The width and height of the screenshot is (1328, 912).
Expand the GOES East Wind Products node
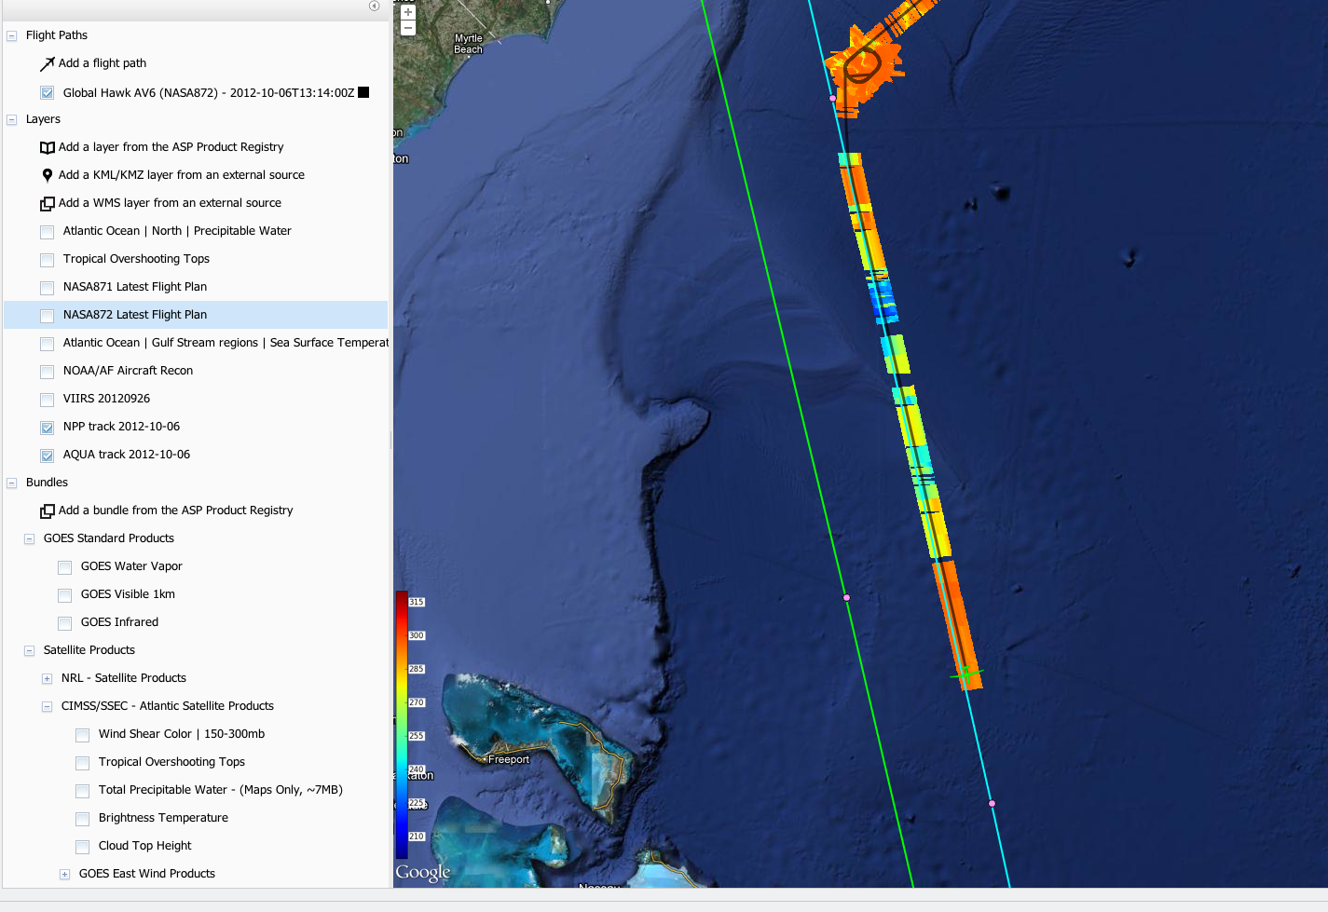64,875
